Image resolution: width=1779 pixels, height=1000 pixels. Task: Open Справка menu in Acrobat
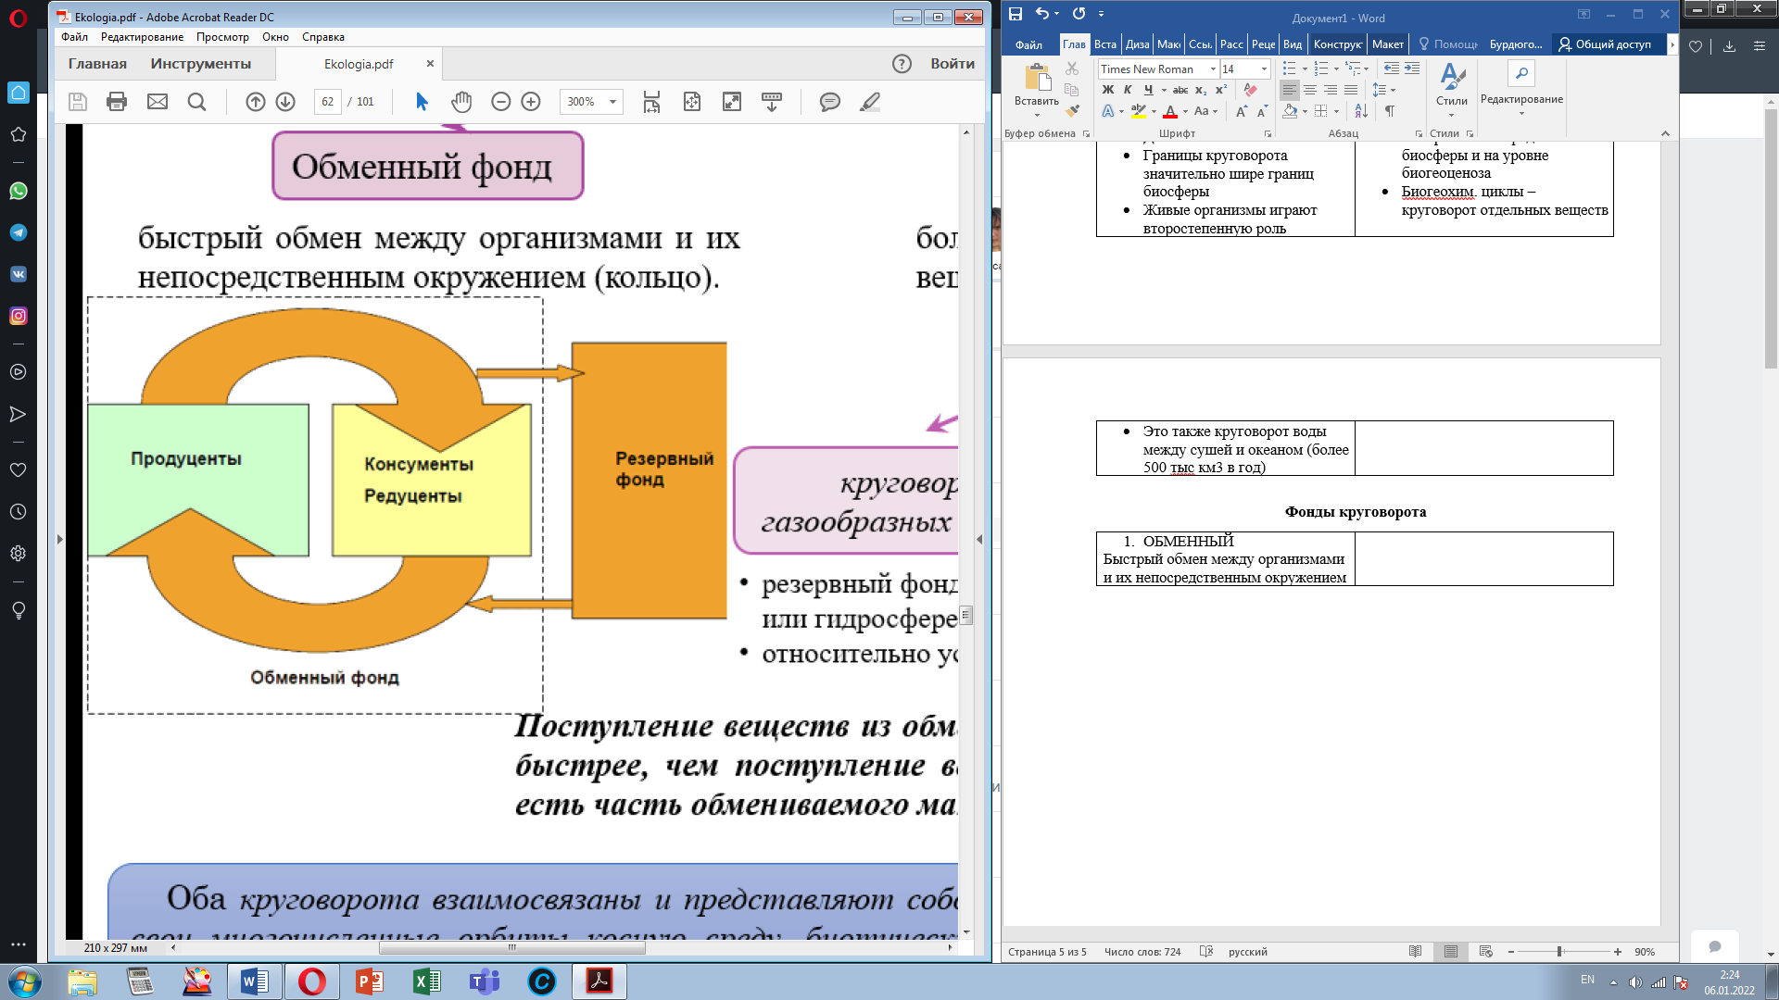pos(323,37)
